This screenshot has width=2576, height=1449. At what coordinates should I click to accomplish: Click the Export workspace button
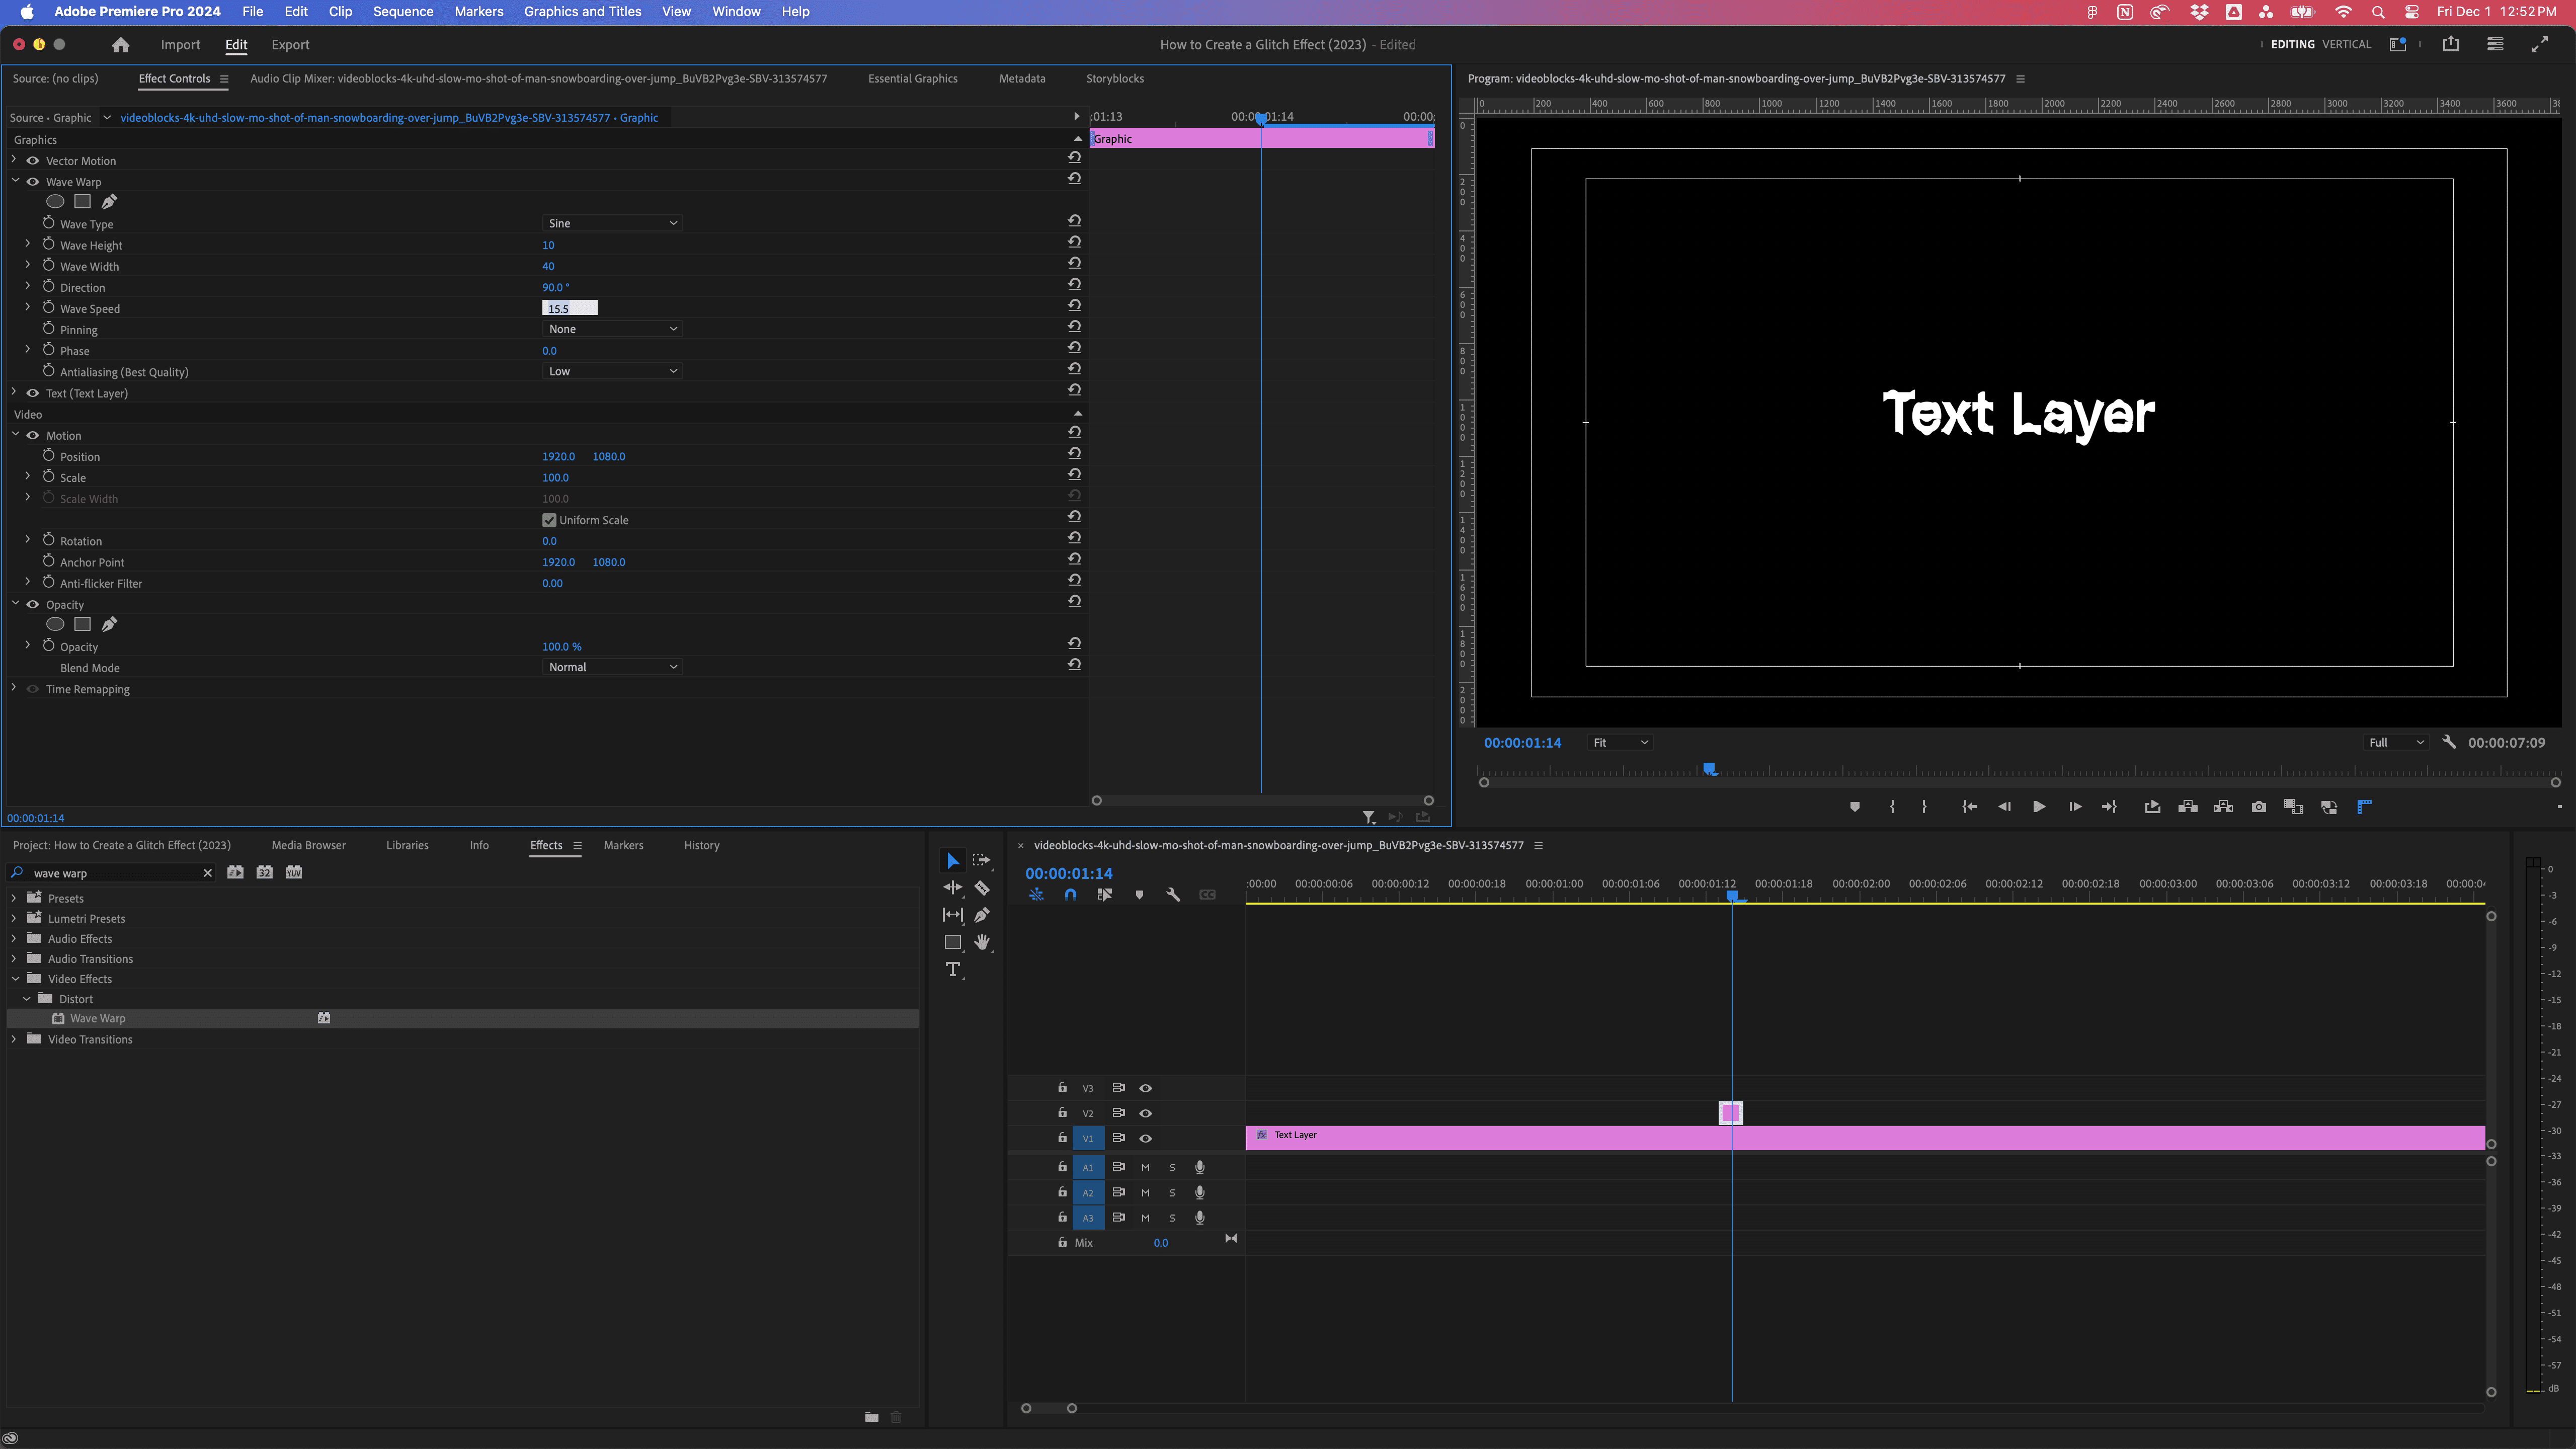point(290,45)
